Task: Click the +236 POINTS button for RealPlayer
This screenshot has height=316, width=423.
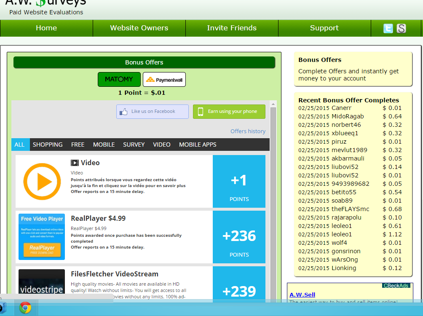Action: 239,237
